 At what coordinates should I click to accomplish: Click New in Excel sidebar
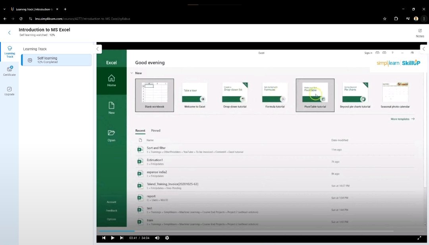click(111, 108)
